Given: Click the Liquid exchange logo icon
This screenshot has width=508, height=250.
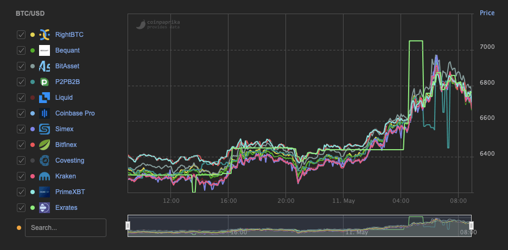Looking at the screenshot, I should (45, 98).
